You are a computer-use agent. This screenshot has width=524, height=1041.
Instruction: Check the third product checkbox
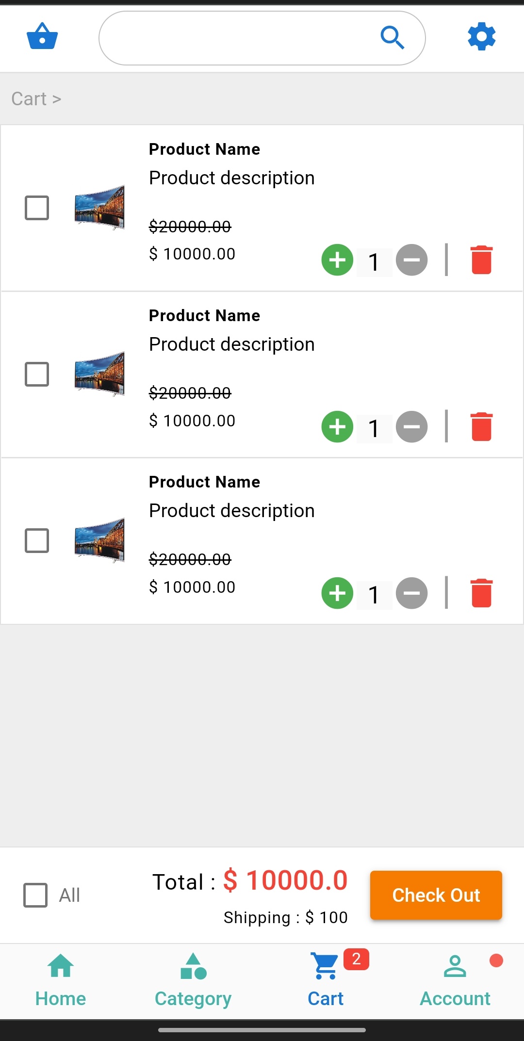pos(37,541)
